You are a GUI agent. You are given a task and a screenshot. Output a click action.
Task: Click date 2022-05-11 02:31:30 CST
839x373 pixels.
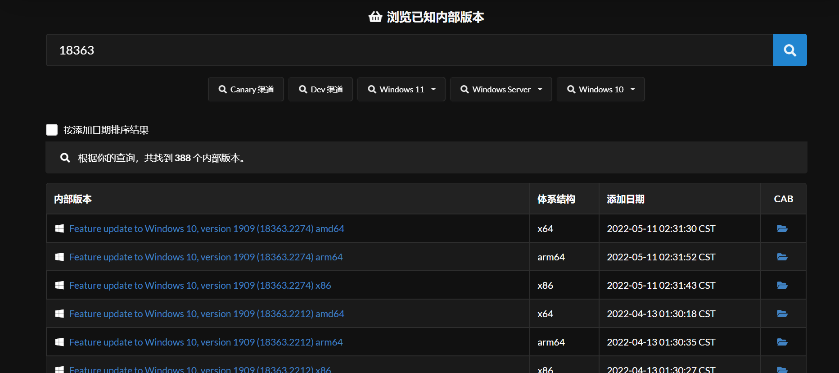click(661, 229)
